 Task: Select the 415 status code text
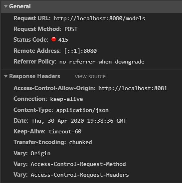click(x=63, y=40)
